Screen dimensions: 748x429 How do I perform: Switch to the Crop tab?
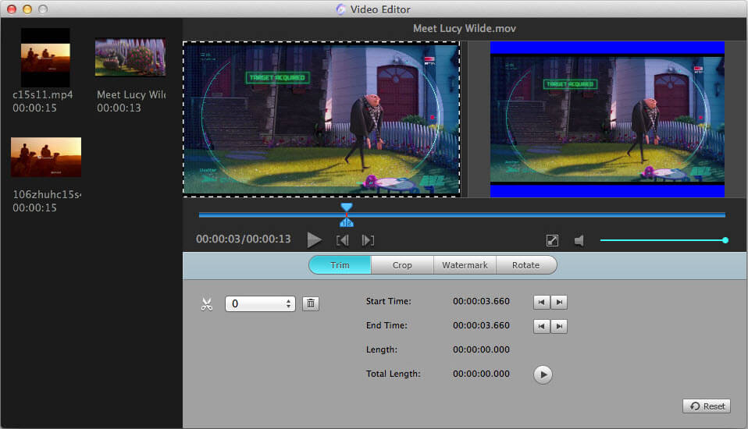pyautogui.click(x=402, y=265)
